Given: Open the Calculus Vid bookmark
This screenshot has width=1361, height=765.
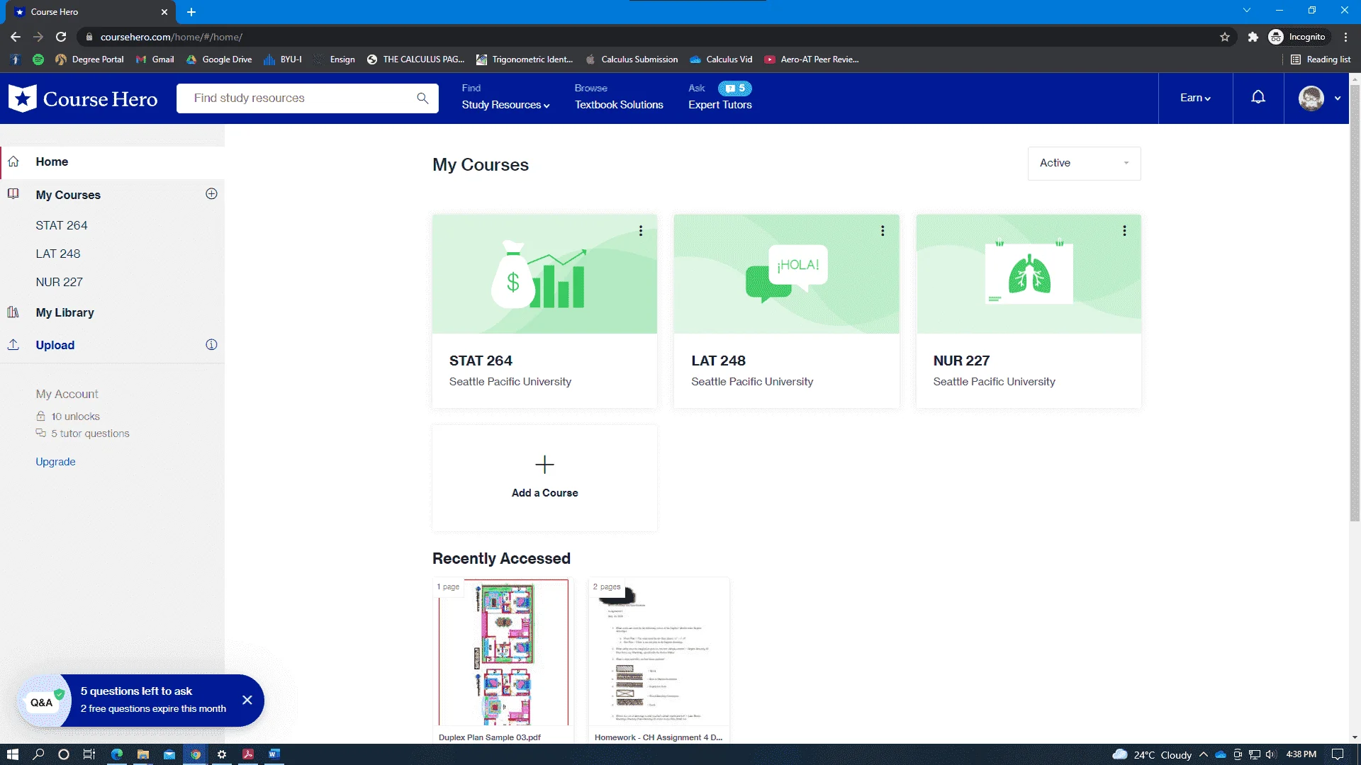Looking at the screenshot, I should pos(721,59).
